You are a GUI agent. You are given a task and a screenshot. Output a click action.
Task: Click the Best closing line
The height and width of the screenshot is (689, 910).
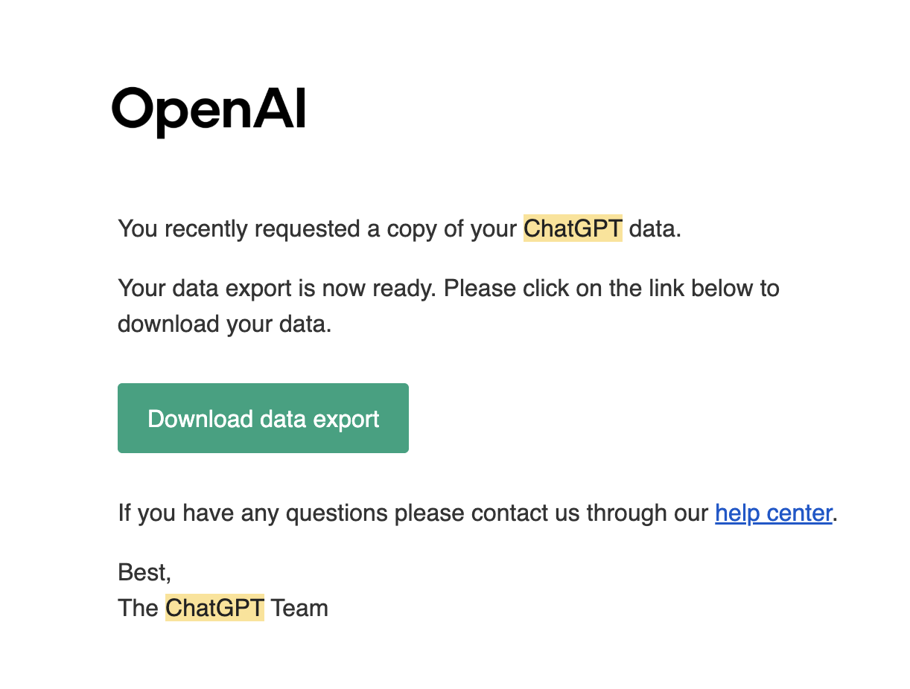click(144, 572)
